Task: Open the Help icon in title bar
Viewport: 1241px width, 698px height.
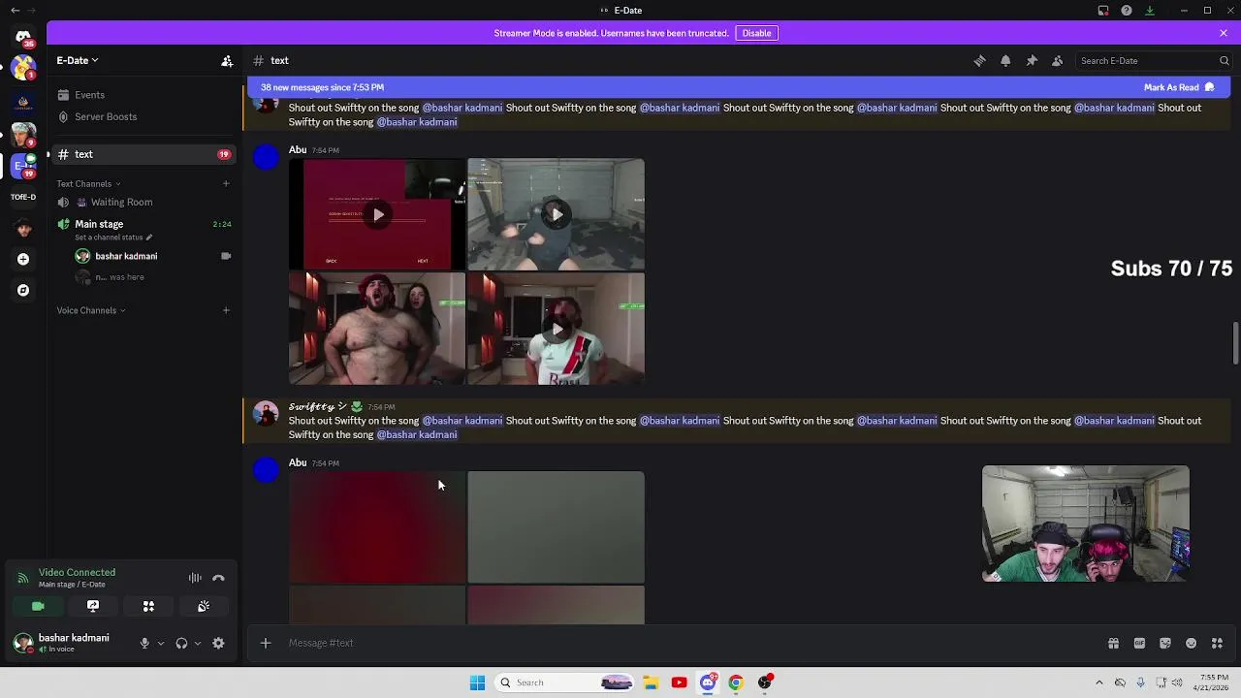Action: point(1127,11)
